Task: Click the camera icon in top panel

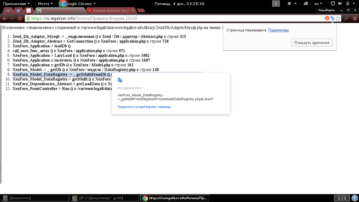Action: point(306,4)
